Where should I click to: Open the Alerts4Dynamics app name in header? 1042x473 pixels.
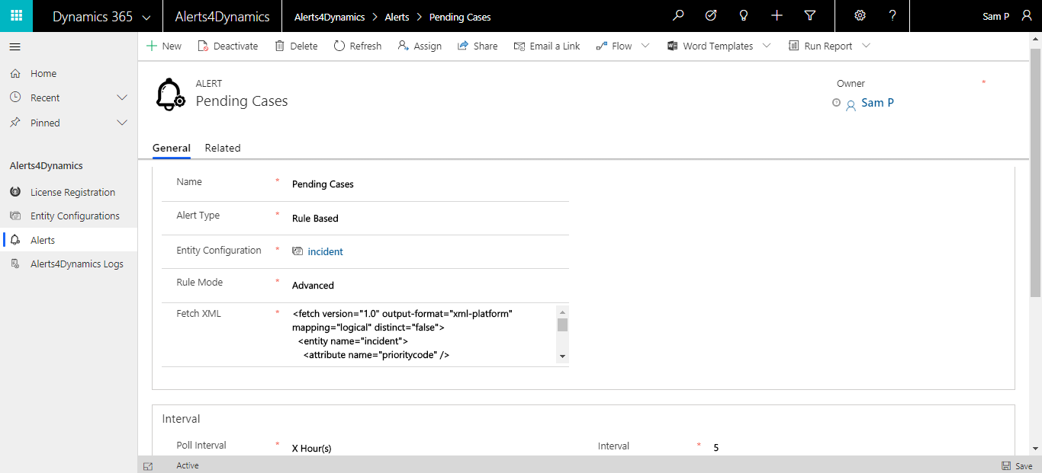coord(222,17)
